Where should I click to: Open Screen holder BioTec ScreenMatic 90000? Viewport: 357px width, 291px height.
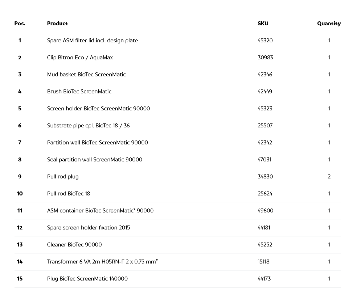tap(98, 109)
